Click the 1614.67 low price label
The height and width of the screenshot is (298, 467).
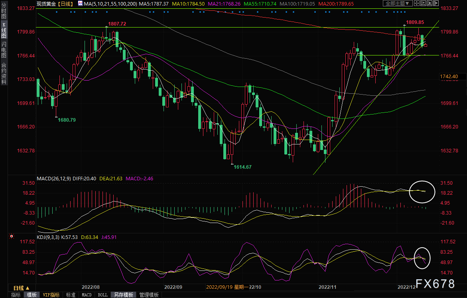(242, 167)
